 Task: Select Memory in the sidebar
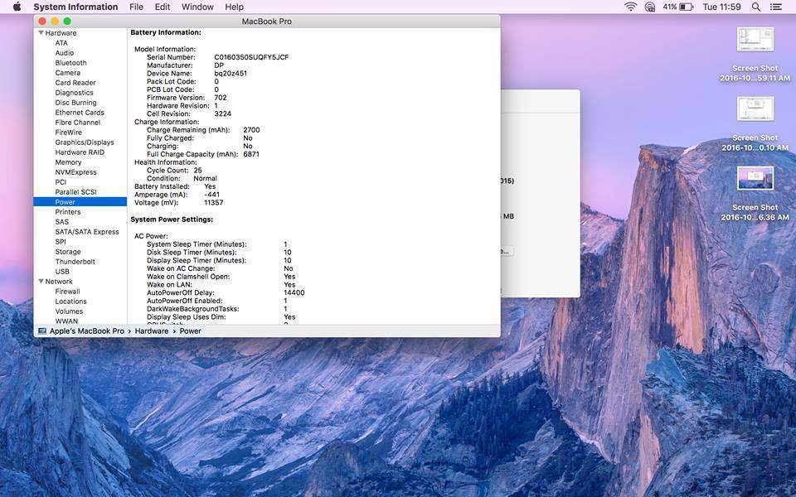point(68,162)
